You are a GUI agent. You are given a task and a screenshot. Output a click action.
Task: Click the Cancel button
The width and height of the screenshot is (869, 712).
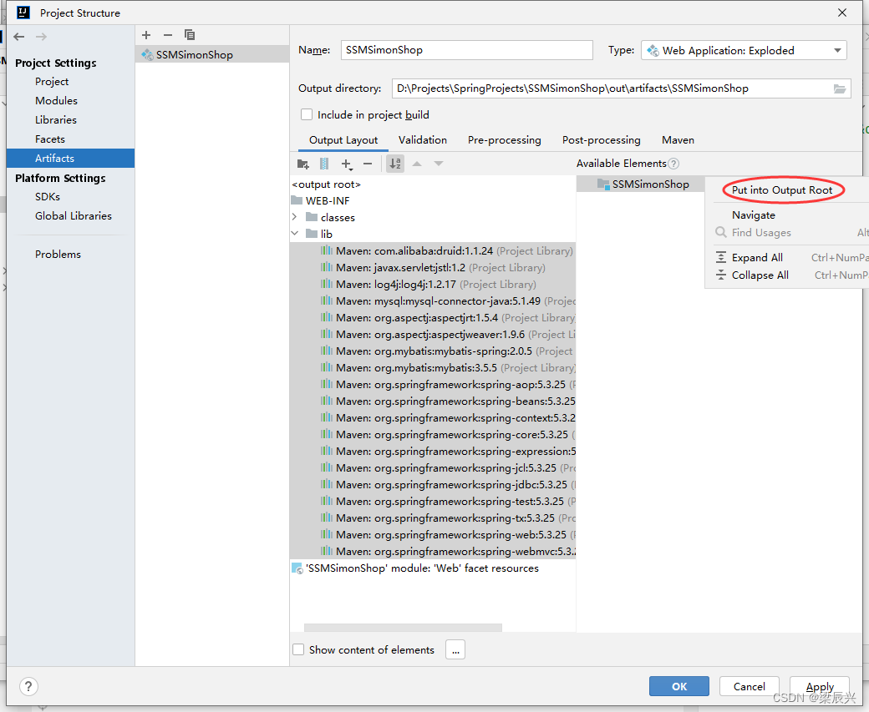[x=750, y=686]
